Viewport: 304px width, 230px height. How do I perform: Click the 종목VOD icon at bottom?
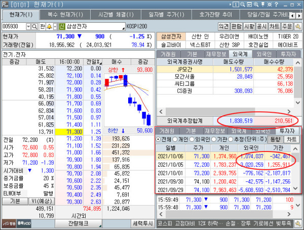(24, 223)
